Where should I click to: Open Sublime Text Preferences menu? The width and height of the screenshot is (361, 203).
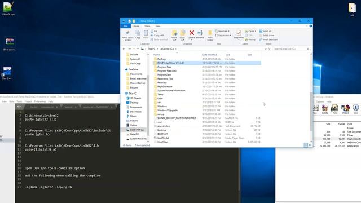point(40,101)
